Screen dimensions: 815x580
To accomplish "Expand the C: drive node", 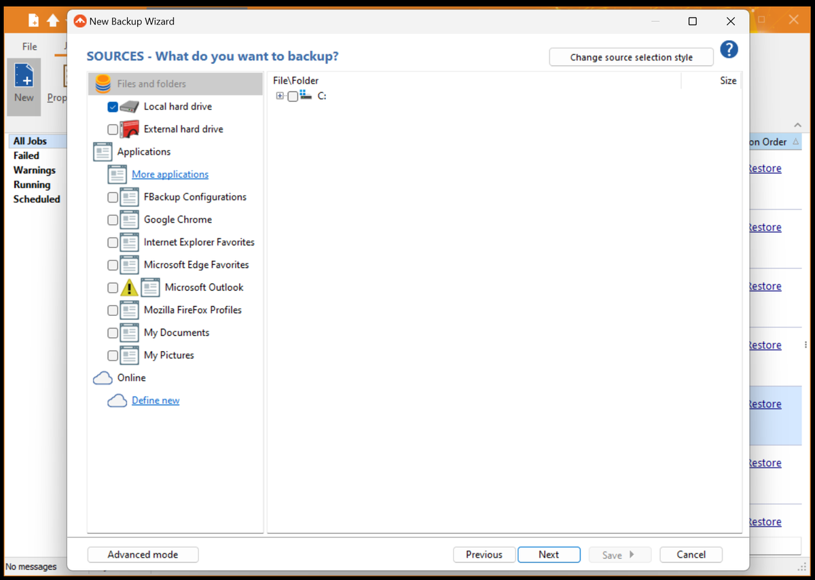I will click(280, 96).
